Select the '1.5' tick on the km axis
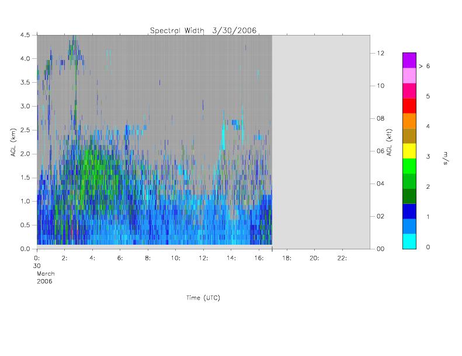Image resolution: width=462 pixels, height=356 pixels. point(25,178)
